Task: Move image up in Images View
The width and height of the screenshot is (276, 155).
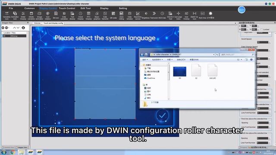Action: [14, 28]
